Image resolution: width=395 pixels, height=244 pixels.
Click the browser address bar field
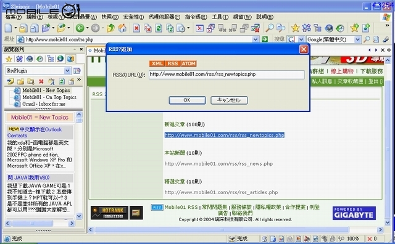click(138, 39)
